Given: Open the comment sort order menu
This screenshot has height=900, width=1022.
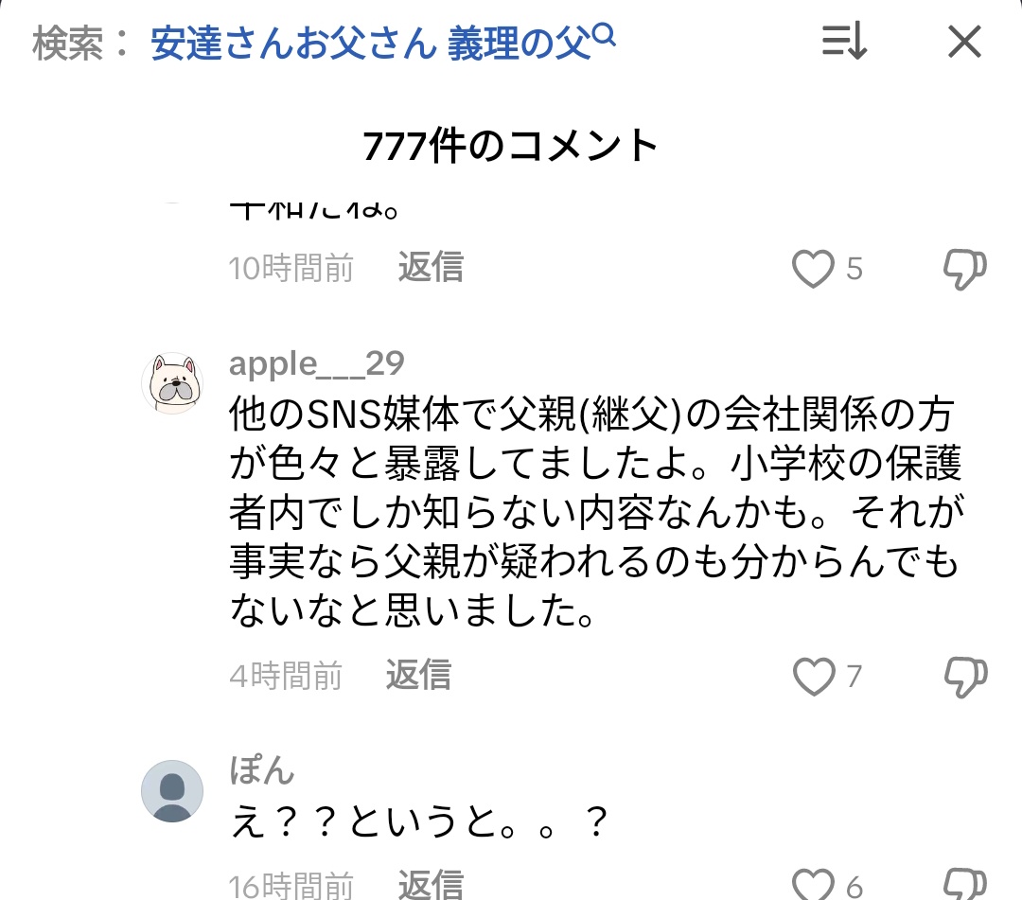Looking at the screenshot, I should pos(844,43).
